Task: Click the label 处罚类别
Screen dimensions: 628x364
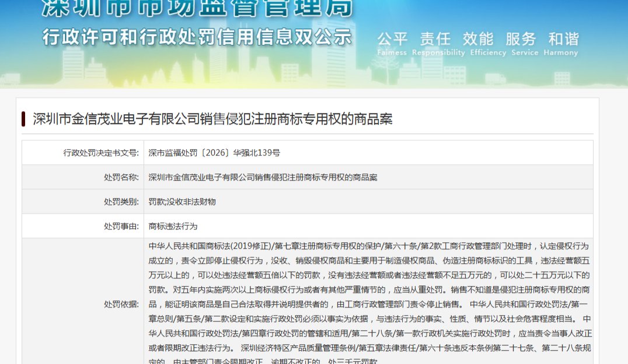Action: click(x=121, y=202)
